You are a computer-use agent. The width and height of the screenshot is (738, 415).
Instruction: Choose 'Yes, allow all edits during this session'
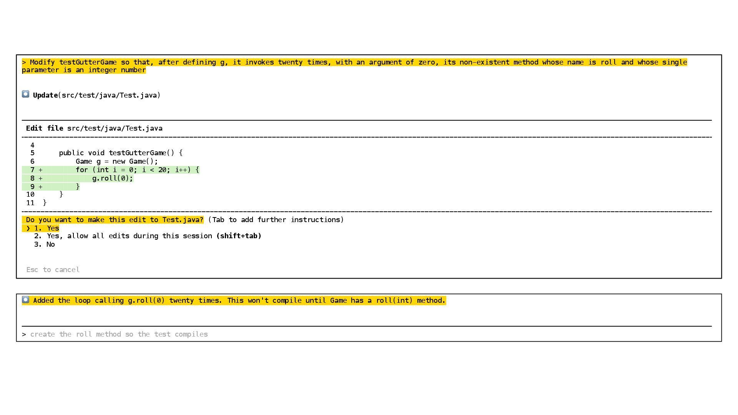click(129, 236)
